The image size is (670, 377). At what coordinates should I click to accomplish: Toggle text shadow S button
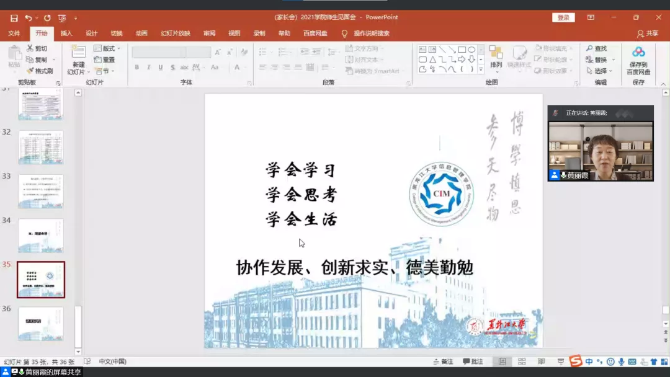[172, 67]
